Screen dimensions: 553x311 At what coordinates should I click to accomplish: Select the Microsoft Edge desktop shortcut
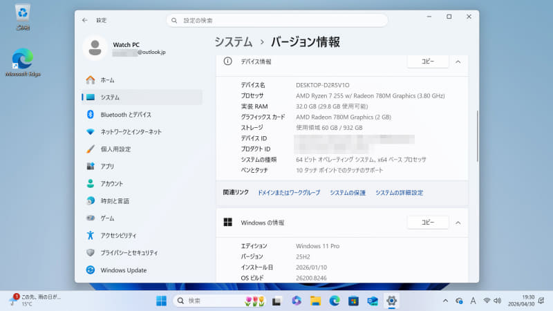pos(23,62)
